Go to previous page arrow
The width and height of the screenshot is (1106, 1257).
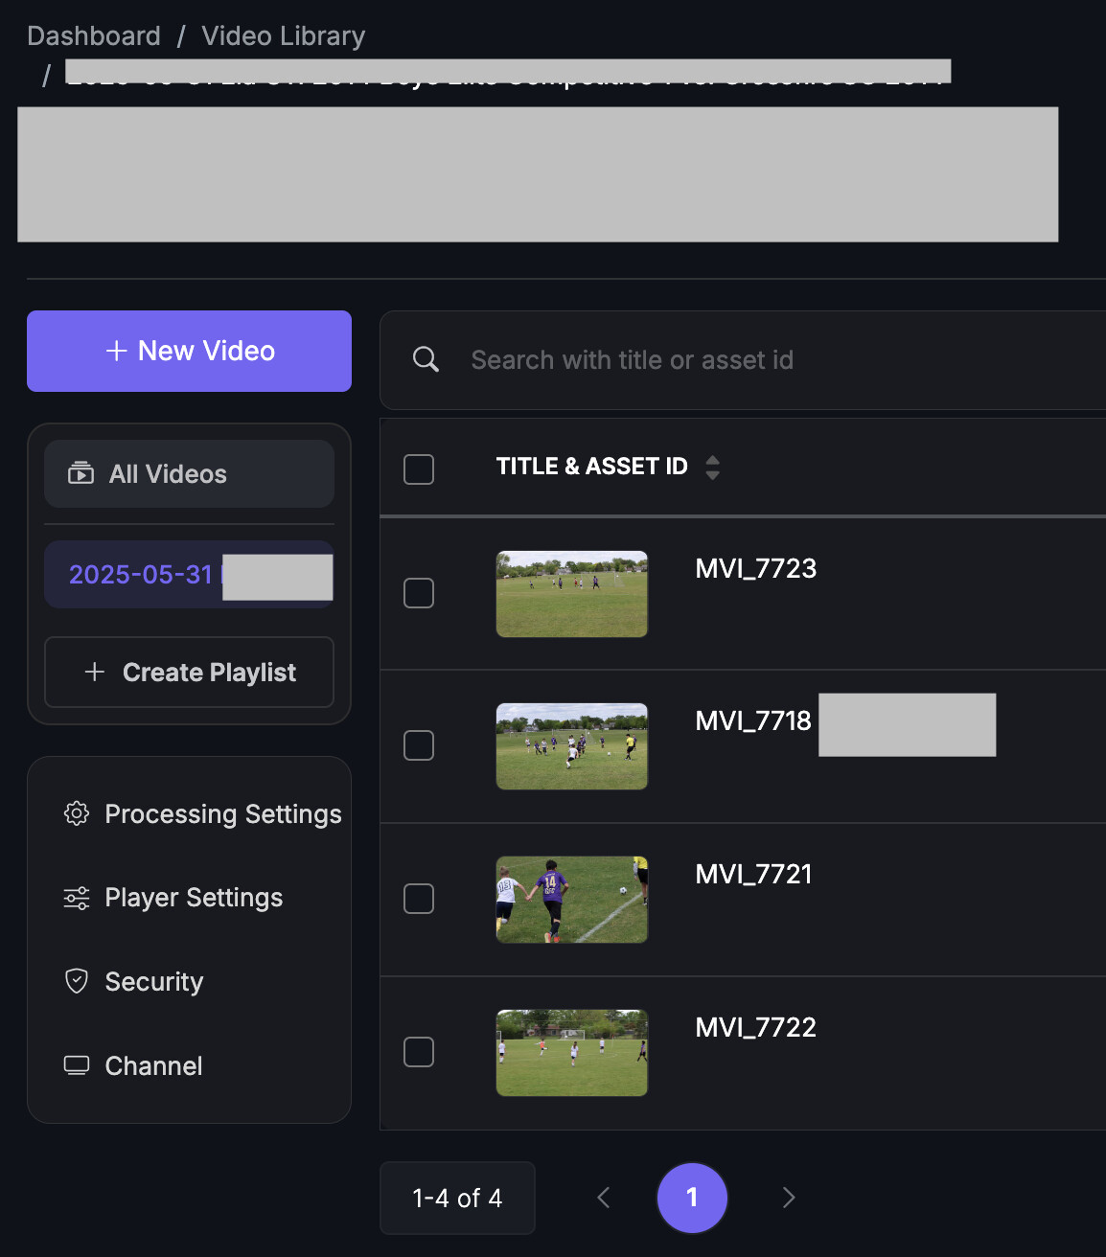(604, 1198)
